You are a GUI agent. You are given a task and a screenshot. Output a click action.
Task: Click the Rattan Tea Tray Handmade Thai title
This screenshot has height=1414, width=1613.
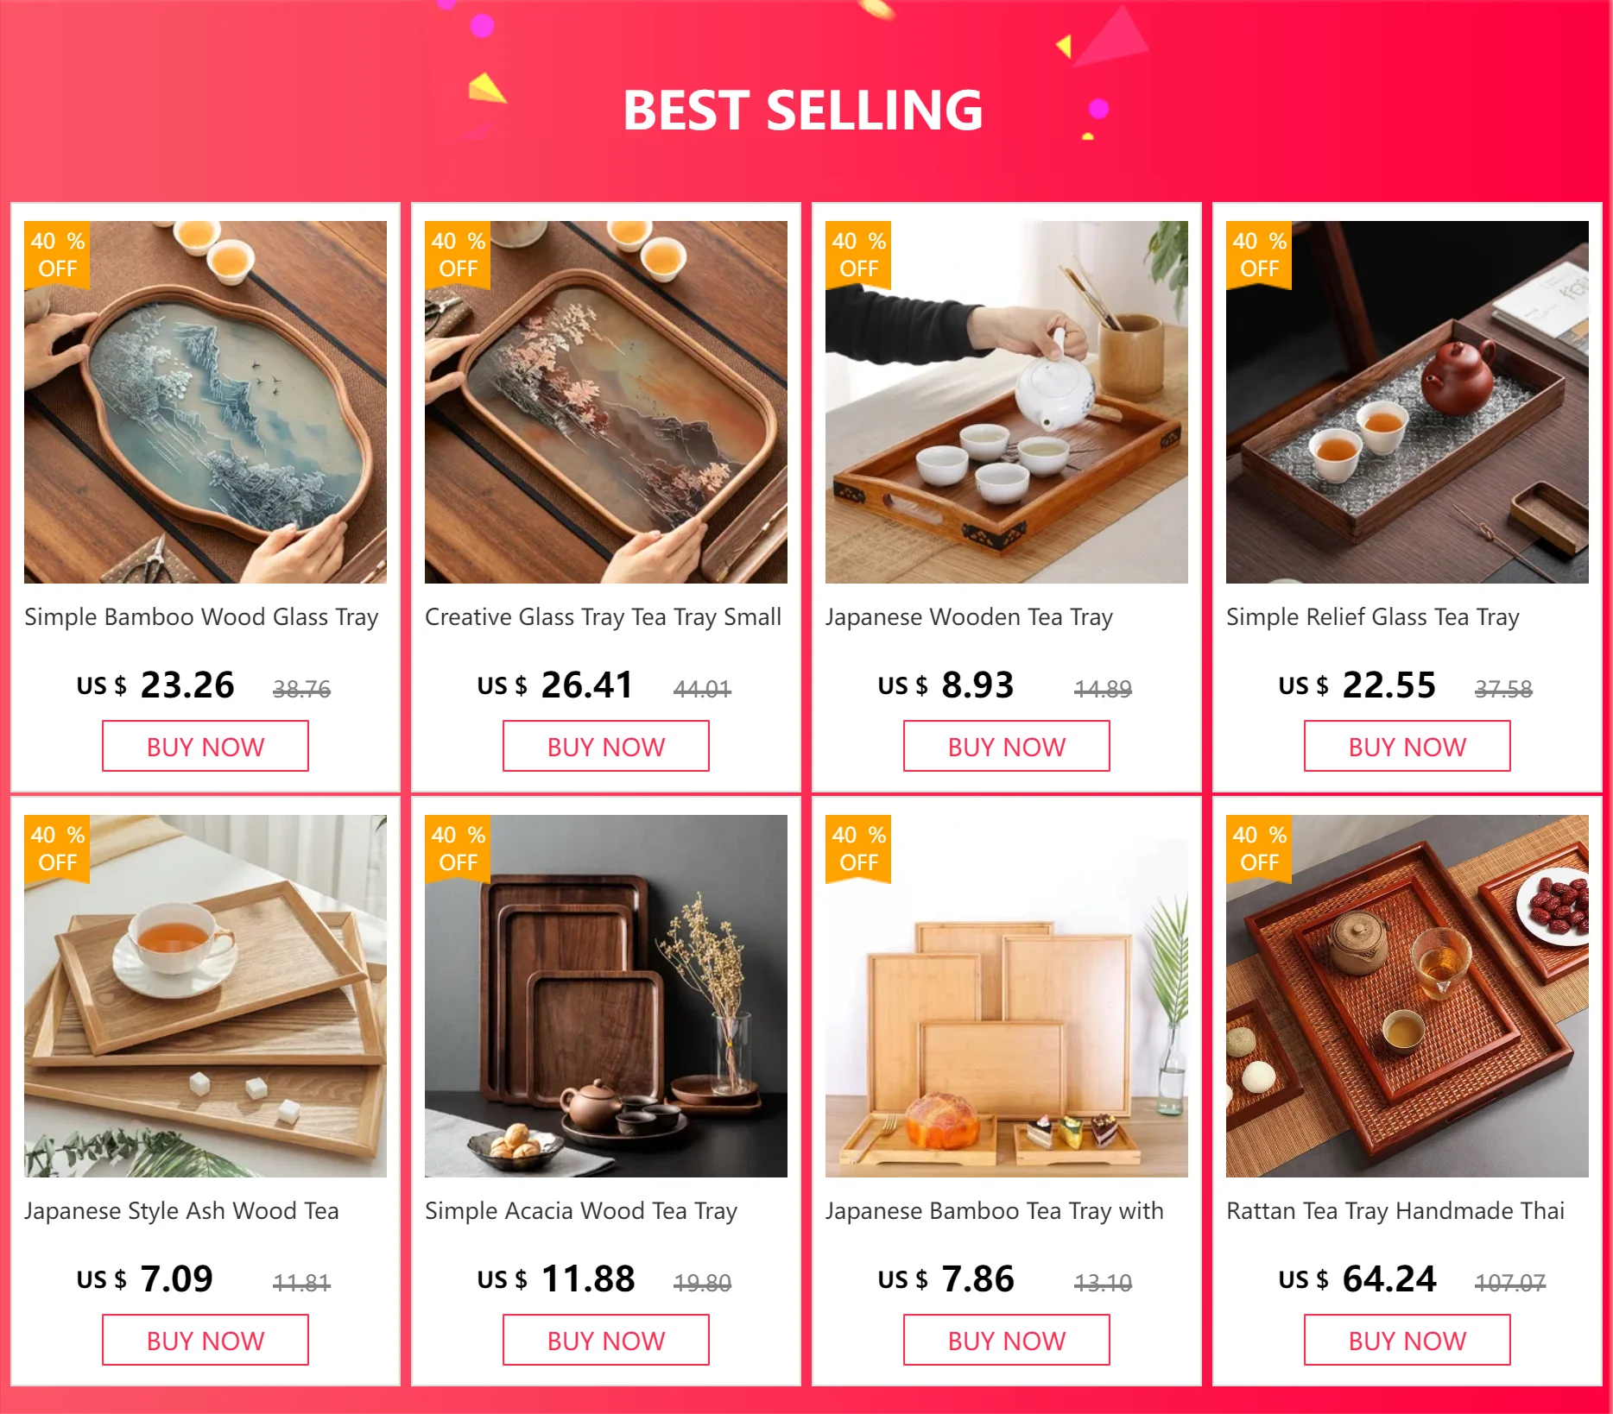click(x=1395, y=1211)
